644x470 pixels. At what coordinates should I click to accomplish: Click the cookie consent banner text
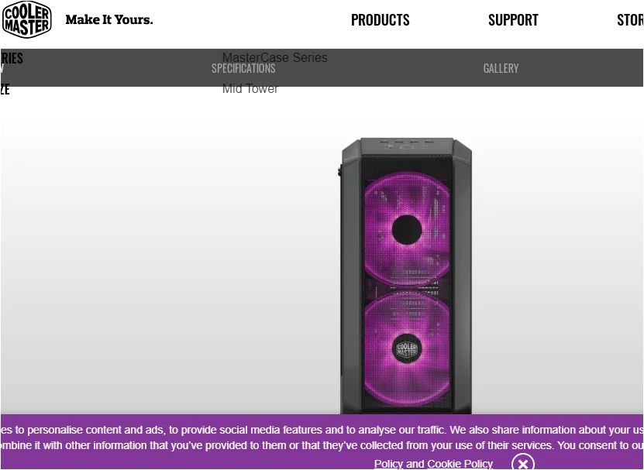pos(322,437)
